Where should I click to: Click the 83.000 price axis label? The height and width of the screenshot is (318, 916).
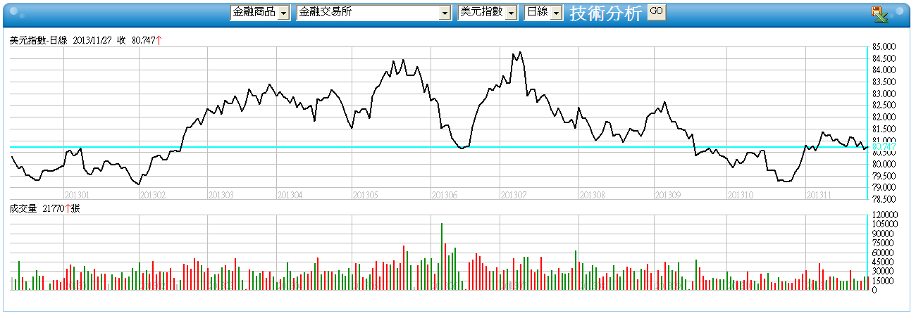coord(884,94)
